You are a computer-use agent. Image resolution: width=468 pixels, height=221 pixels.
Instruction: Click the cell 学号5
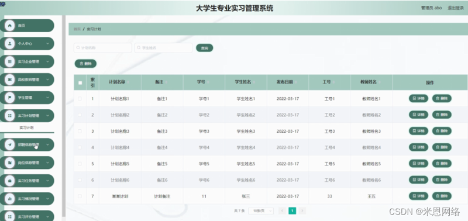[204, 164]
